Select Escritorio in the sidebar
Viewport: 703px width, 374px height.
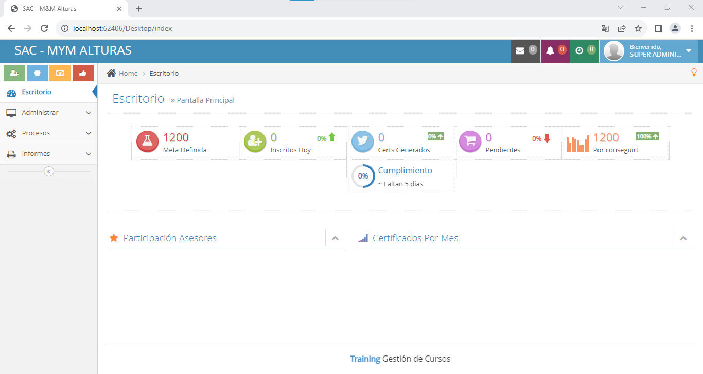click(37, 92)
